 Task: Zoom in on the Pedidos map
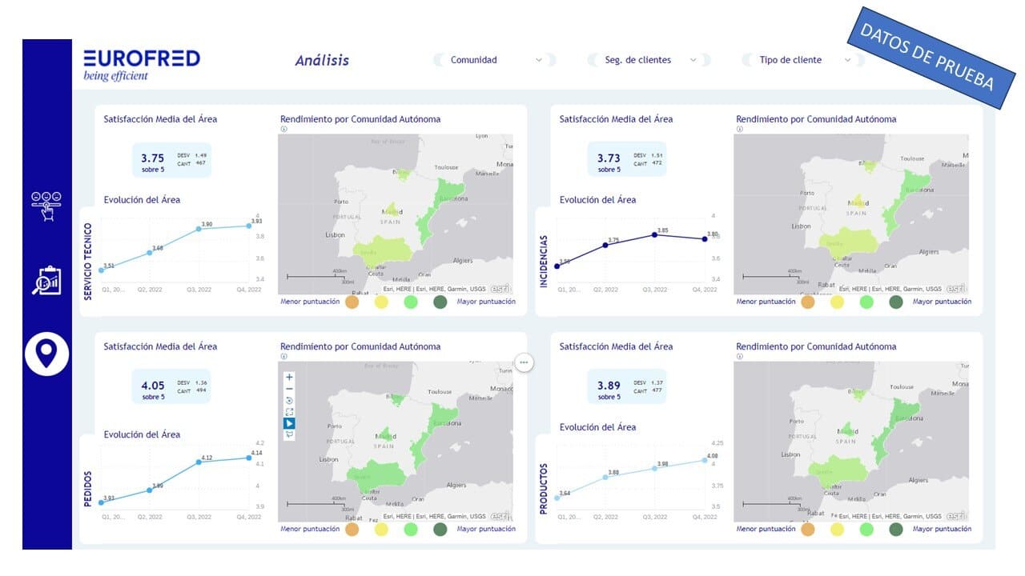tap(290, 377)
